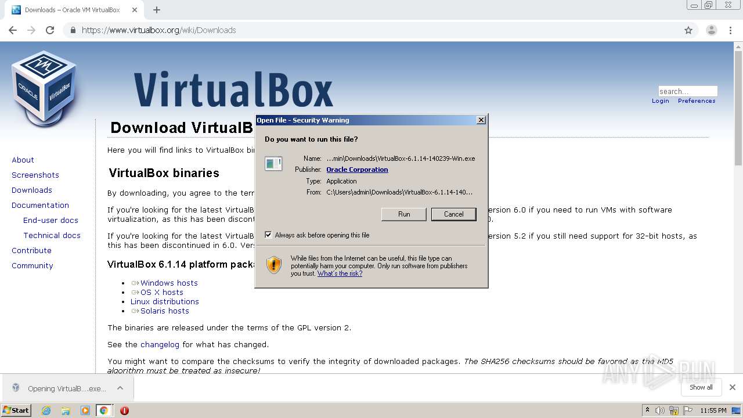The width and height of the screenshot is (743, 418).
Task: Open the Linux distributions link
Action: (x=165, y=301)
